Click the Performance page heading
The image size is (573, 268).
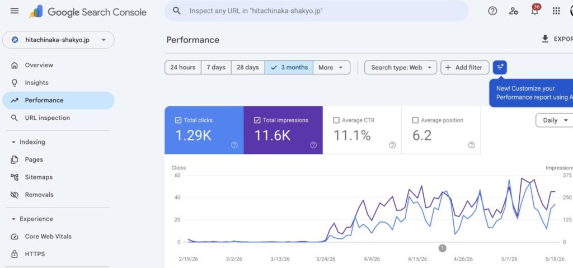point(193,40)
